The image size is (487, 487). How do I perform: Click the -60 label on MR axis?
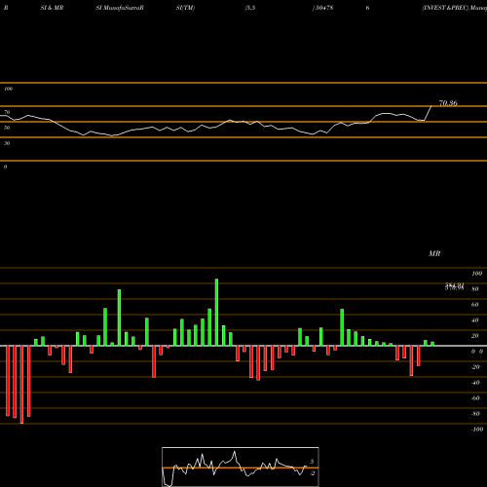[475, 398]
